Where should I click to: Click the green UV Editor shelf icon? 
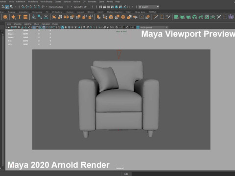point(176,17)
